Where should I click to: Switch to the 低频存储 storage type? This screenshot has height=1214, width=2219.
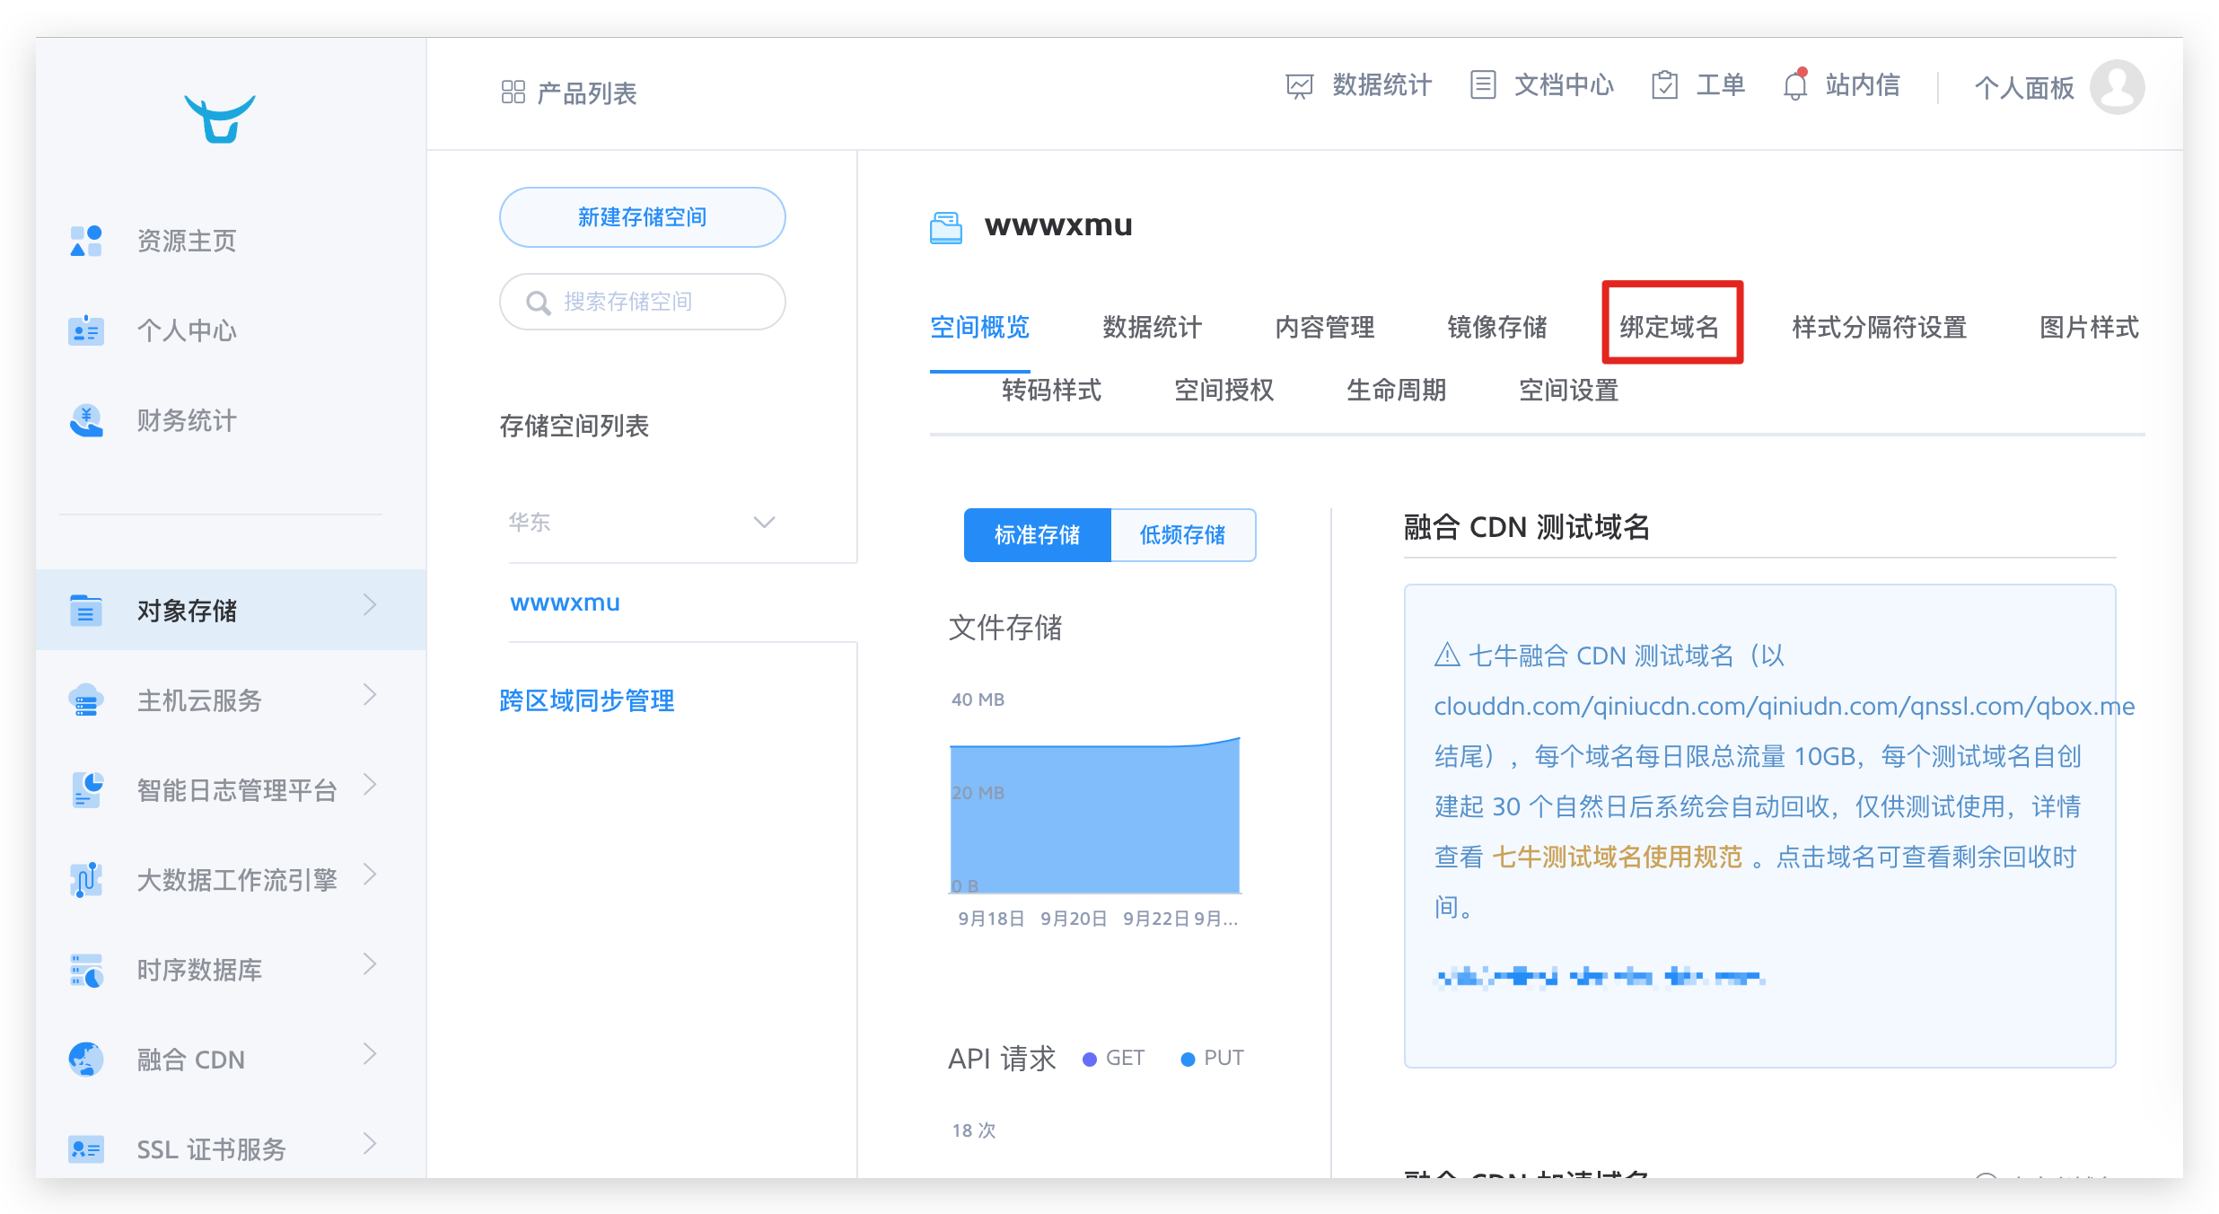pos(1182,535)
